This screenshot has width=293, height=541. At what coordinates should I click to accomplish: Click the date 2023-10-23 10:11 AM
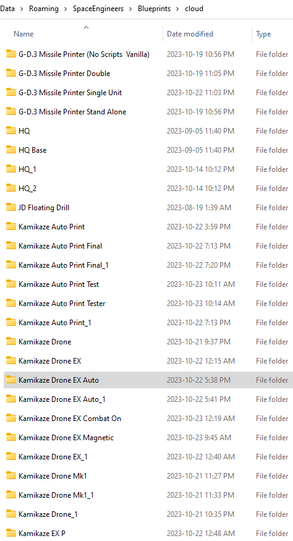point(200,284)
